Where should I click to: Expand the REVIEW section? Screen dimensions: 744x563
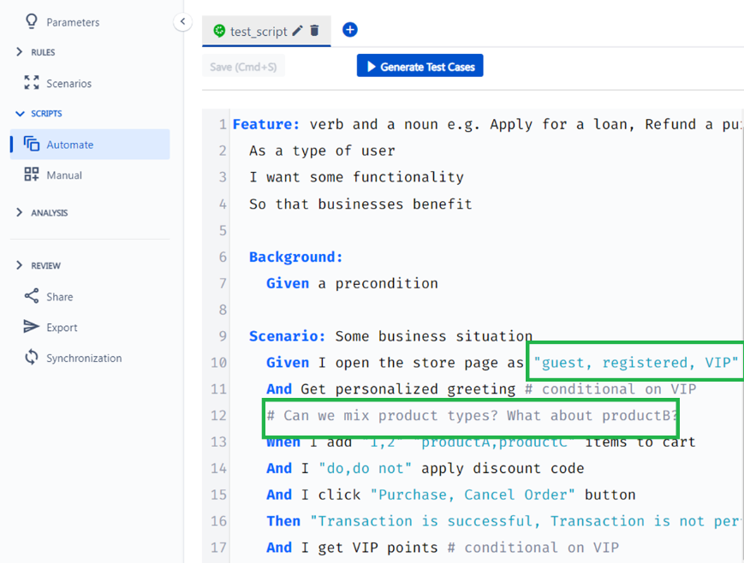(x=20, y=265)
